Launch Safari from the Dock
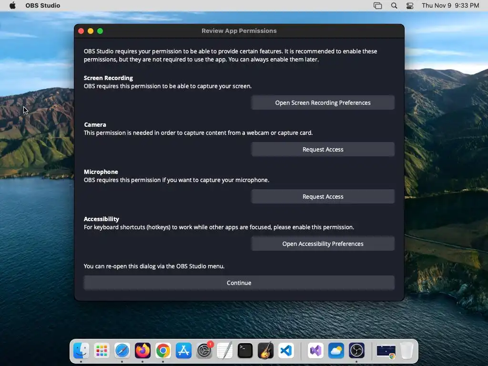This screenshot has width=488, height=366. (122, 351)
